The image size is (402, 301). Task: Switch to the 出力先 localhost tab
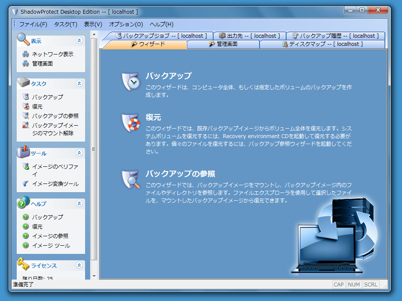(250, 36)
